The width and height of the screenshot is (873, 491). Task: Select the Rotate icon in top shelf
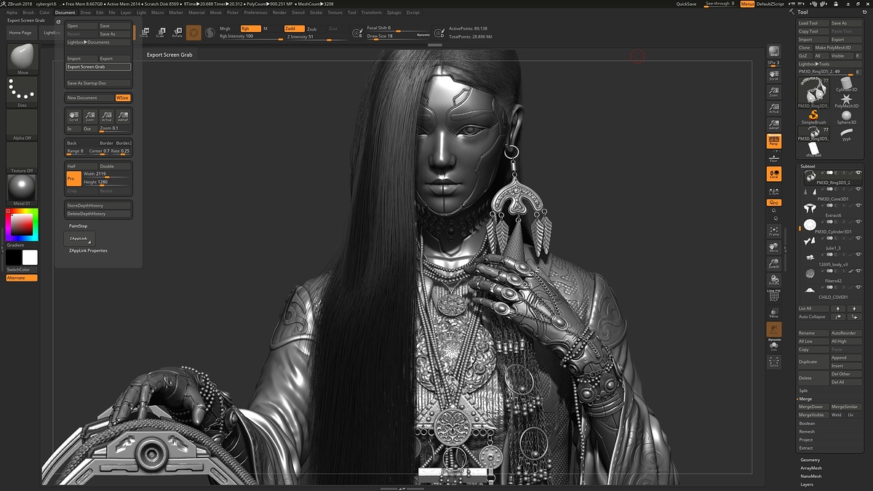177,32
